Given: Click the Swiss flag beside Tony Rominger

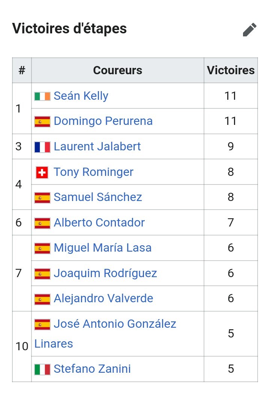Looking at the screenshot, I should [42, 172].
